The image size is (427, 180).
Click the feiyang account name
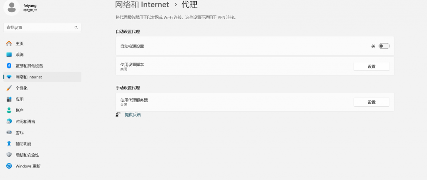pyautogui.click(x=30, y=5)
